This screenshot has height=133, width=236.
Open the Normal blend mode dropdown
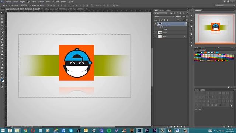(x=164, y=16)
